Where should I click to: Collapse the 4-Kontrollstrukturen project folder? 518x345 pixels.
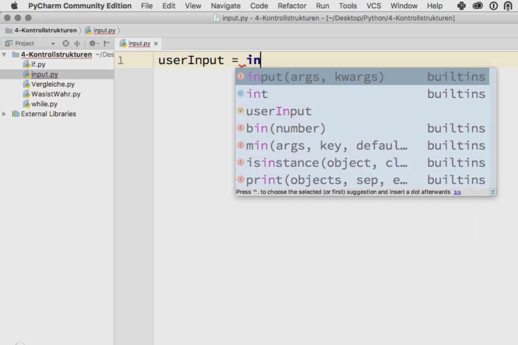(4, 55)
